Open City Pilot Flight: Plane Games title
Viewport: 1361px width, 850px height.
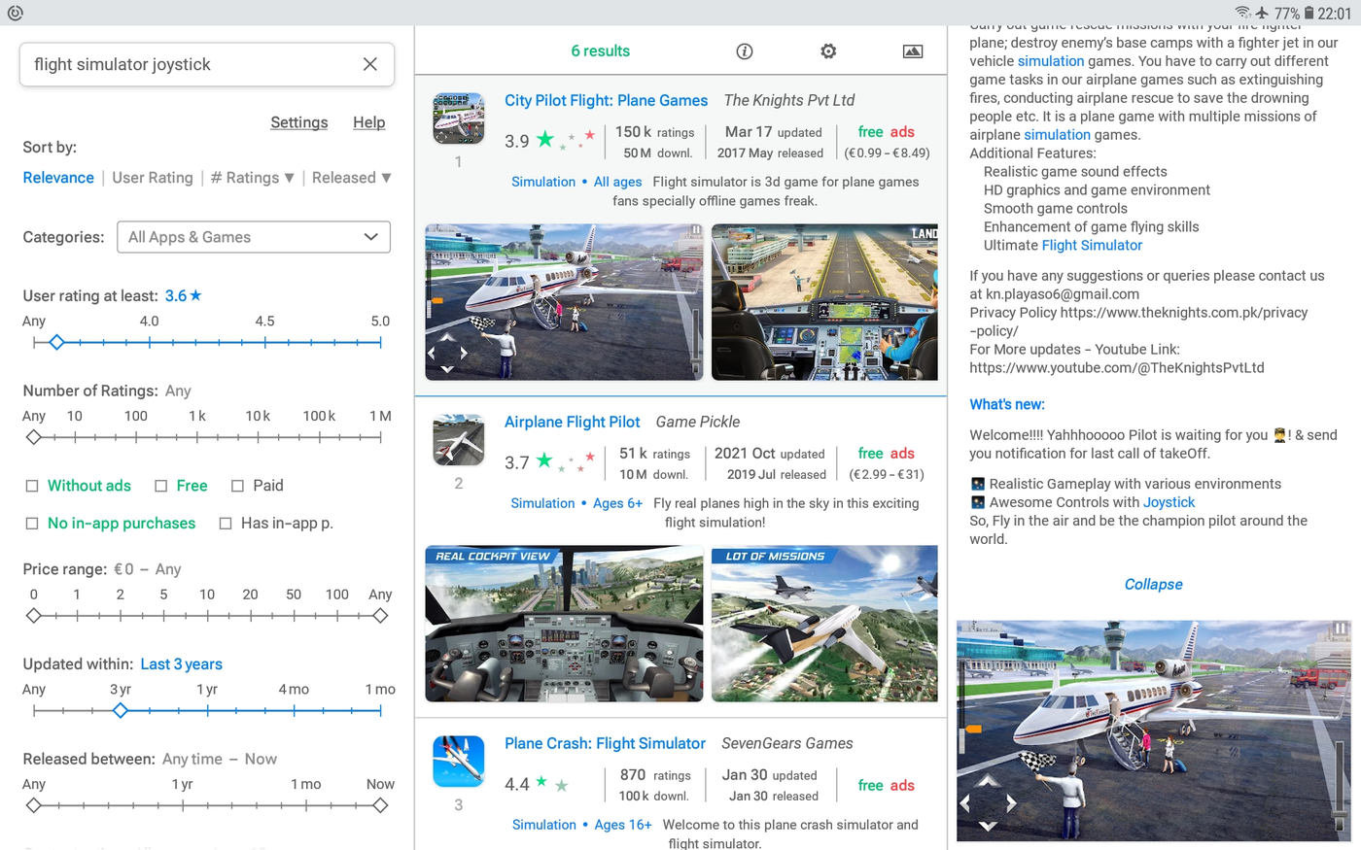point(606,100)
